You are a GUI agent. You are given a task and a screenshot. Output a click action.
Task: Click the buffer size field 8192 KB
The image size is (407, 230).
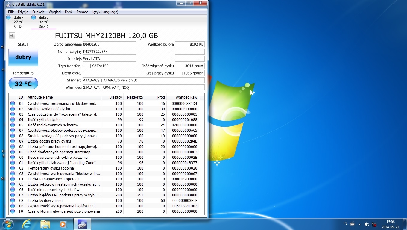[190, 44]
